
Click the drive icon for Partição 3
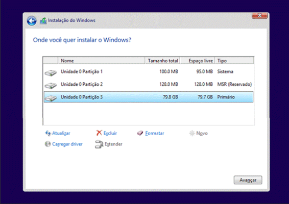pos(51,98)
